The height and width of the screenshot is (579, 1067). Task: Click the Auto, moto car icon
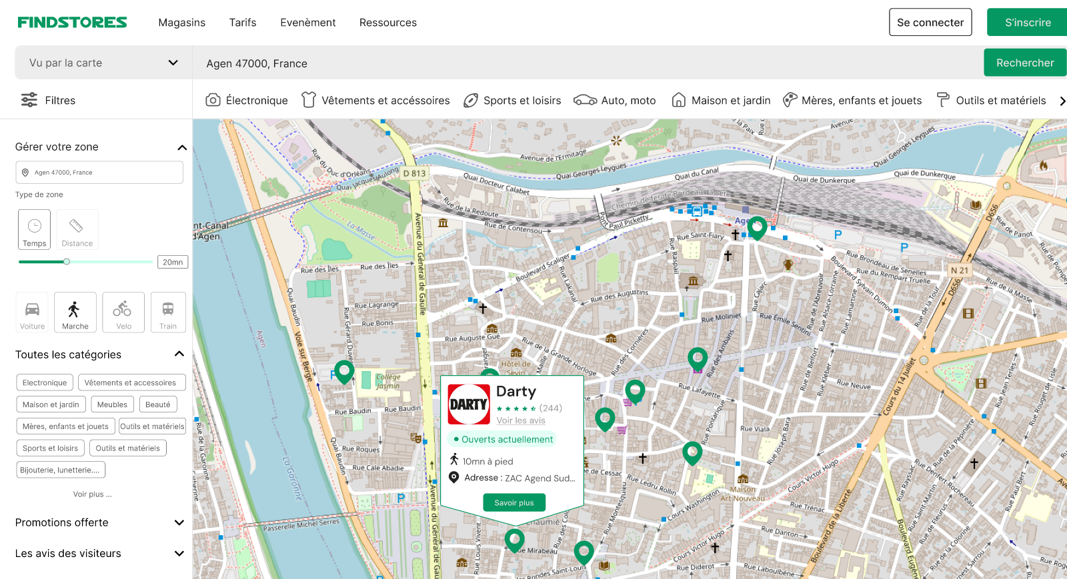coord(585,100)
